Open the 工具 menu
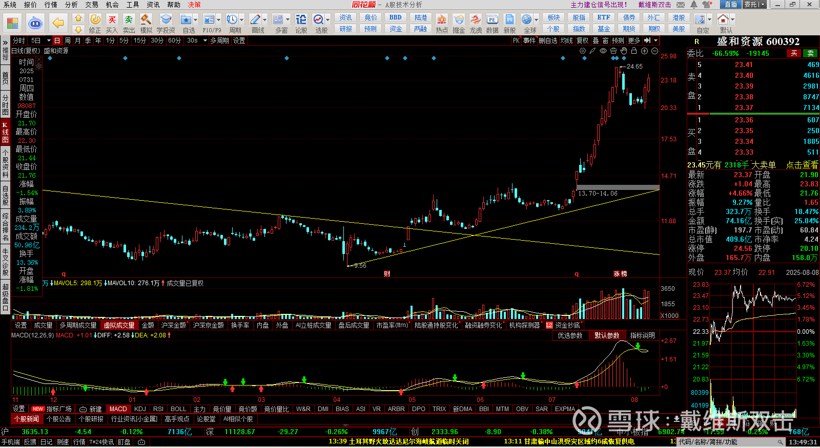This screenshot has width=820, height=448. [x=133, y=5]
